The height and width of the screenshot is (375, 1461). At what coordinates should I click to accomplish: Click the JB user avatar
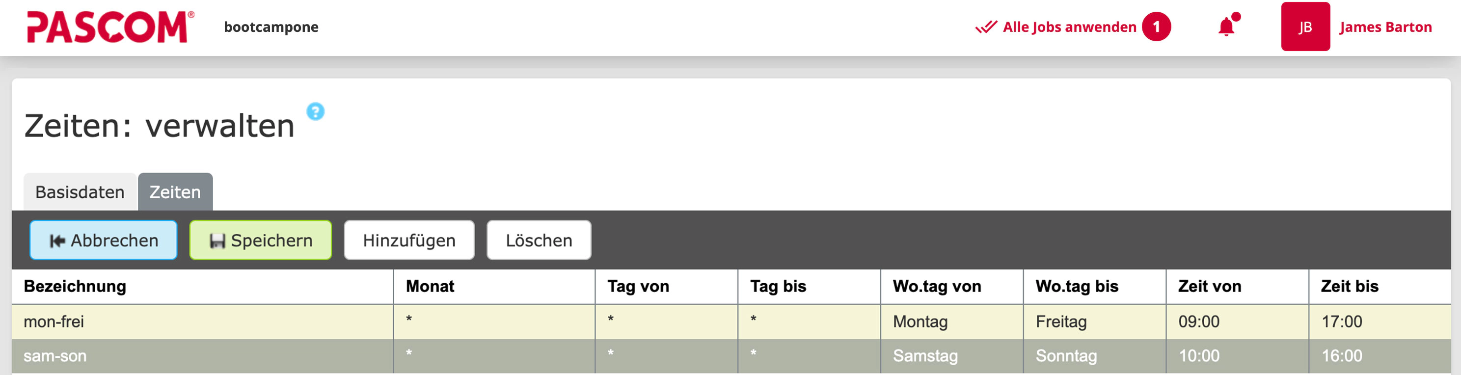pos(1305,27)
